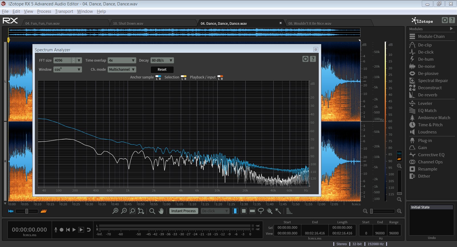Screen dimensions: 457x247
Task: Toggle selected-region playback mode
Action: pyautogui.click(x=81, y=230)
